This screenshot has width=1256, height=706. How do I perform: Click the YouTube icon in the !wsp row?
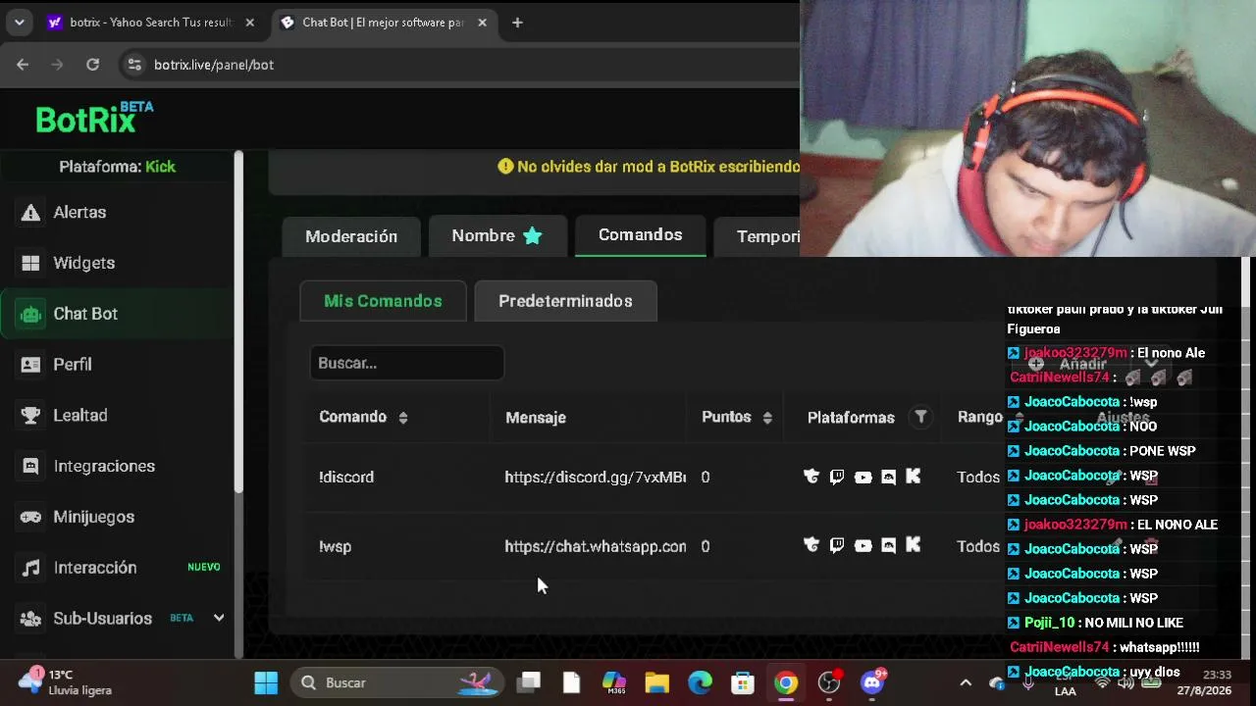(x=863, y=546)
